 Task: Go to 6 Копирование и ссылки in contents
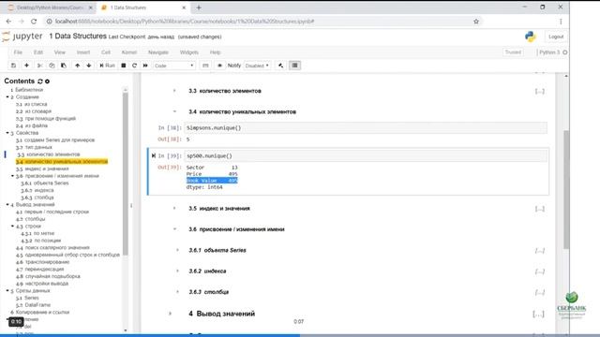[39, 312]
